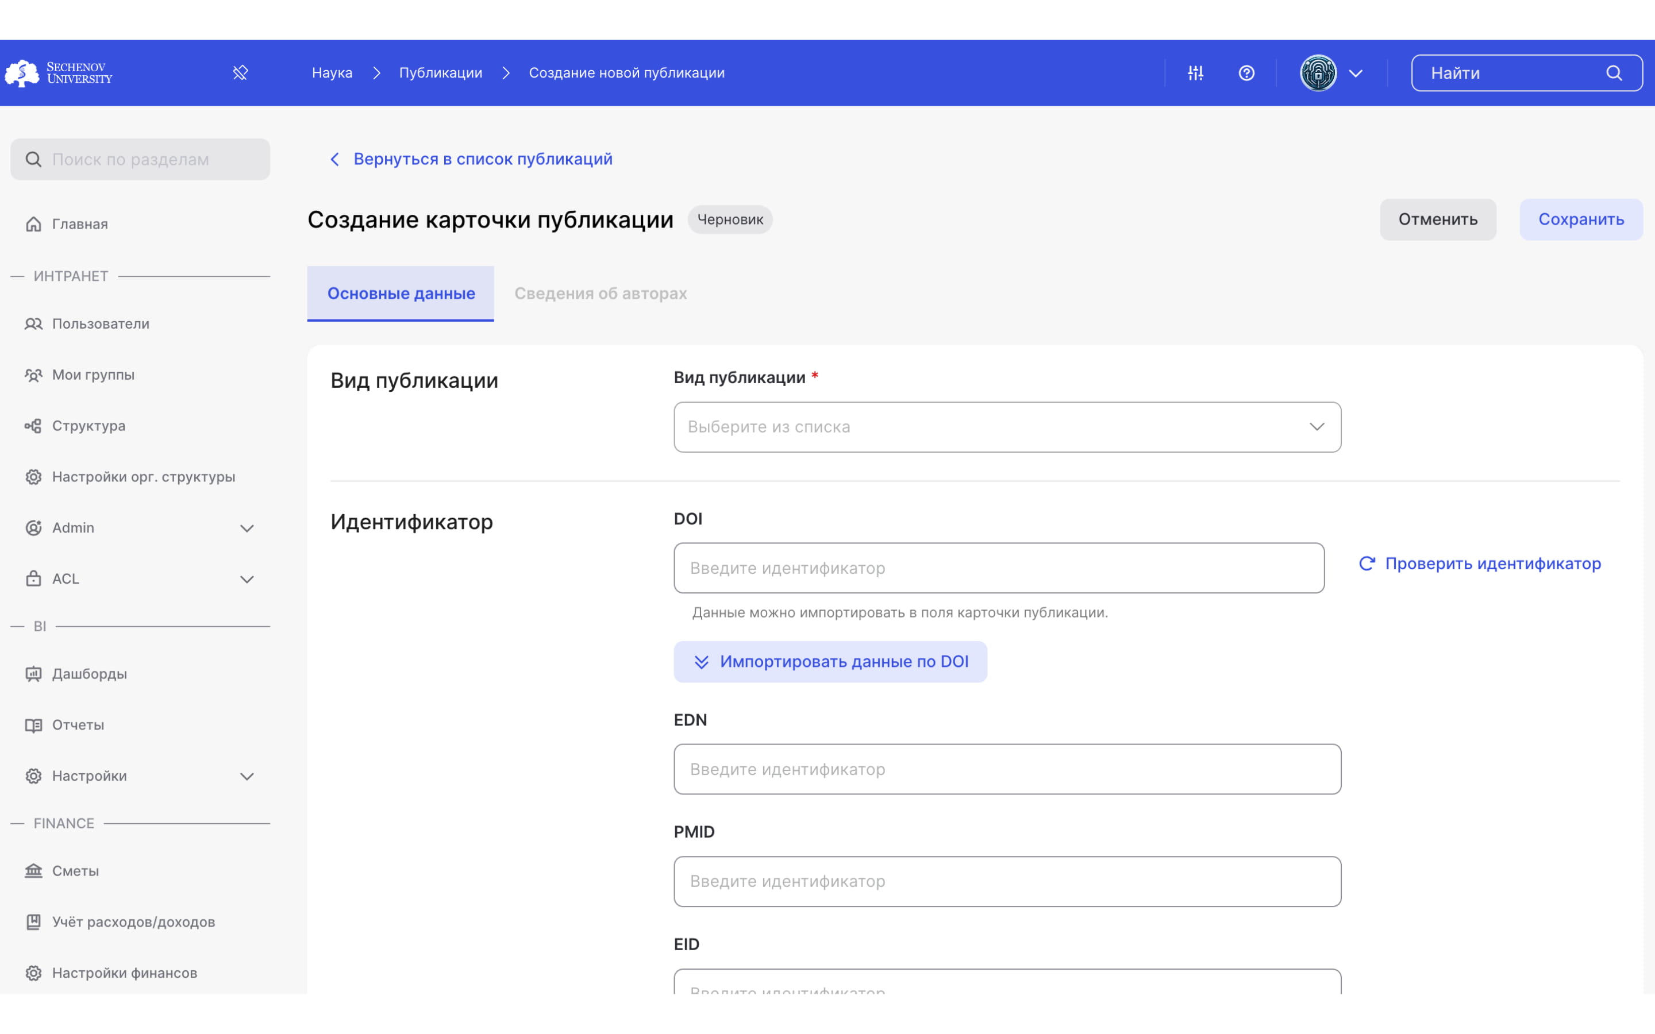
Task: Expand the Настройки menu chevron
Action: pos(247,776)
